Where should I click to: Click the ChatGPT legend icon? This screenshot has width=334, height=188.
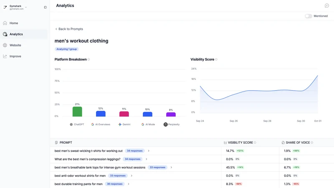click(71, 124)
